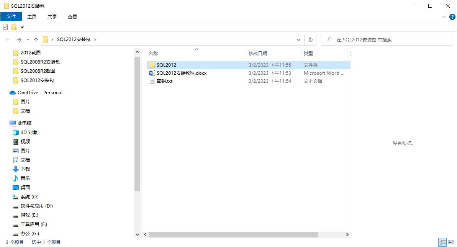Click the address bar folder icon
Screen dimensions: 457x247
click(46, 39)
